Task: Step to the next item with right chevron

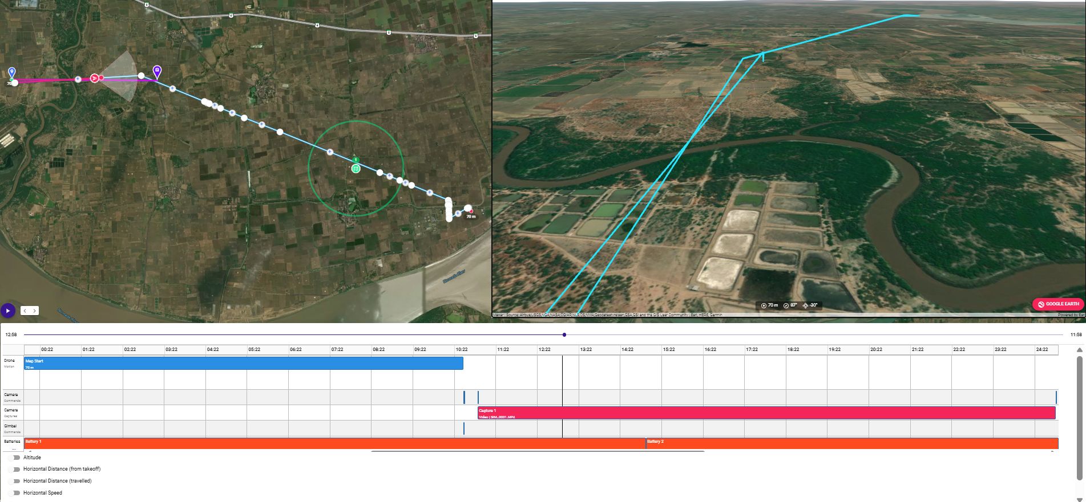Action: (x=34, y=311)
